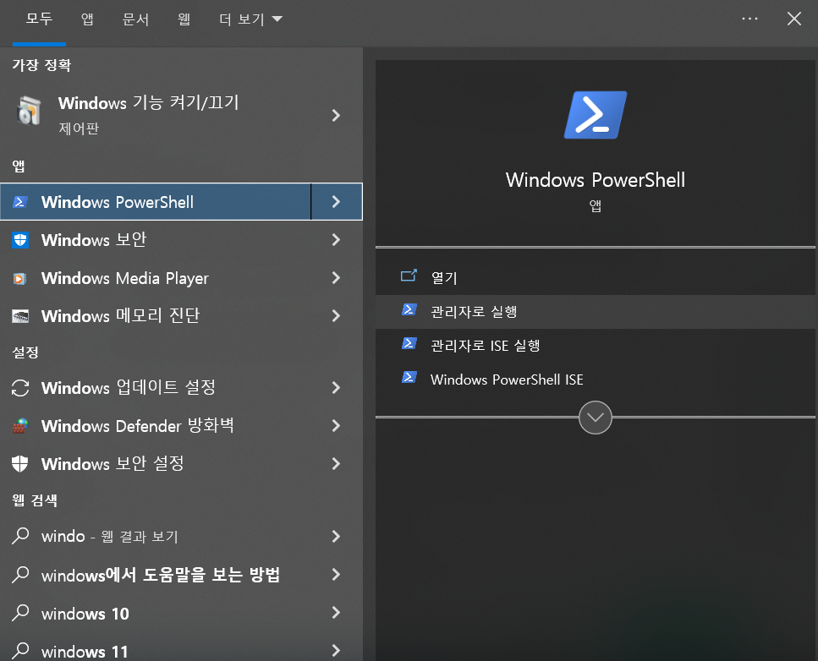Screen dimensions: 818x661
Task: Expand arrow next to 'windows 11' suggestion
Action: (x=336, y=651)
